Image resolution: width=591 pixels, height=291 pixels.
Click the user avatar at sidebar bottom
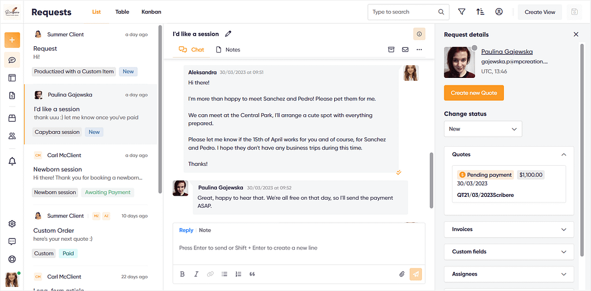point(12,279)
